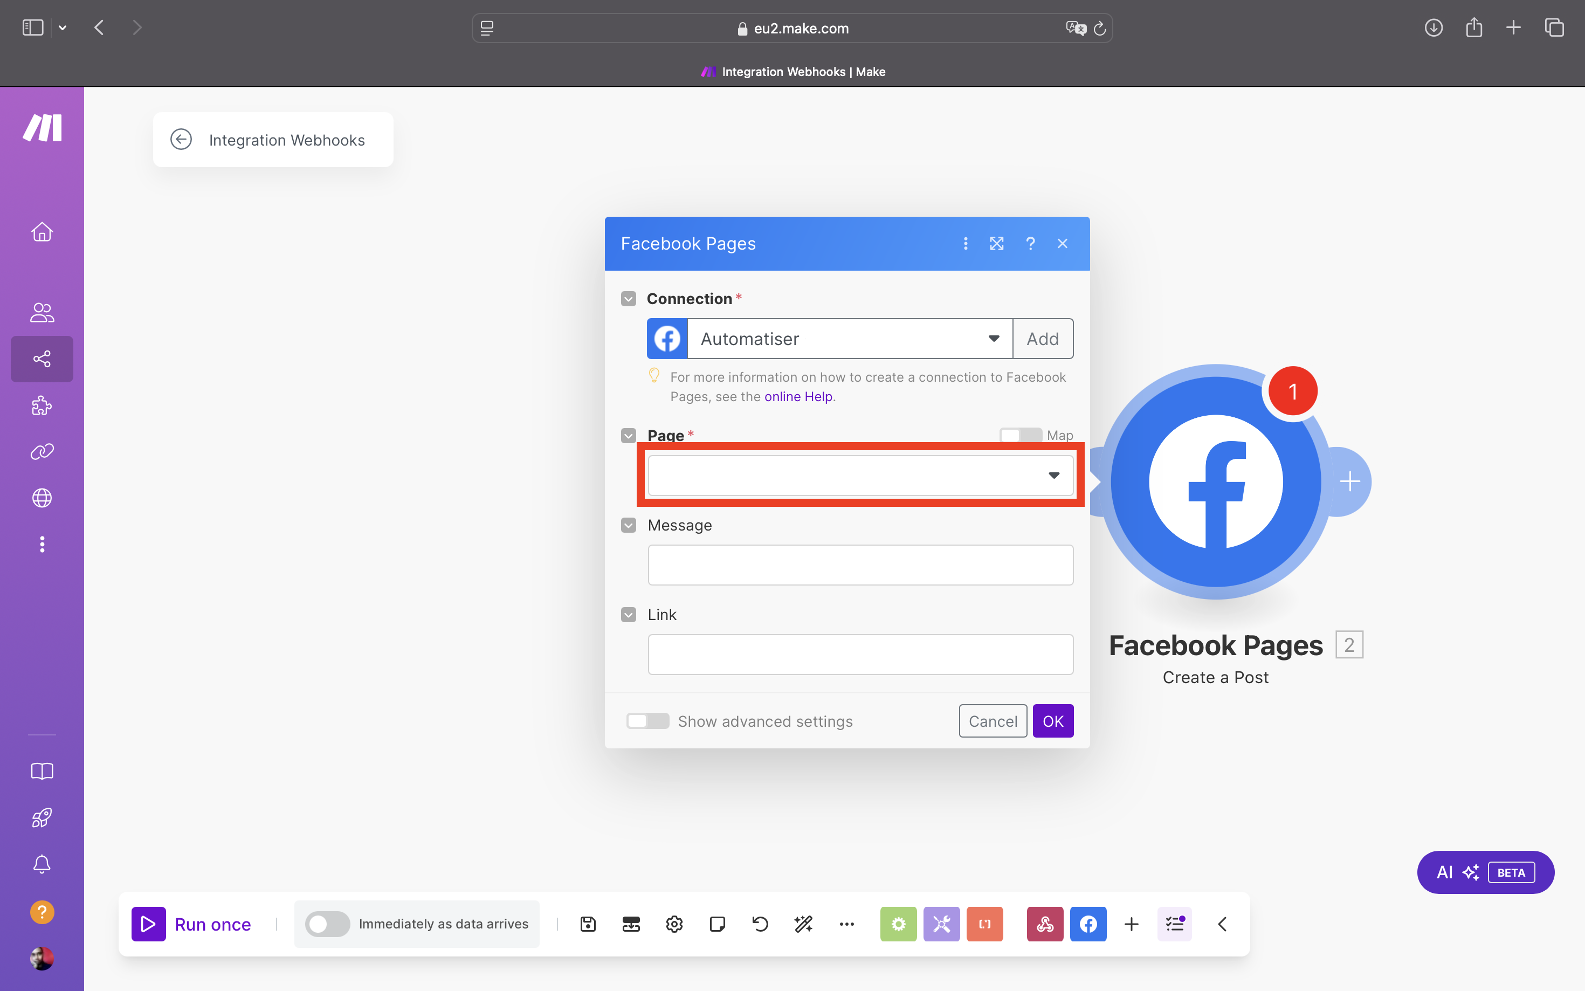Open Help via the orange question mark

coord(42,912)
